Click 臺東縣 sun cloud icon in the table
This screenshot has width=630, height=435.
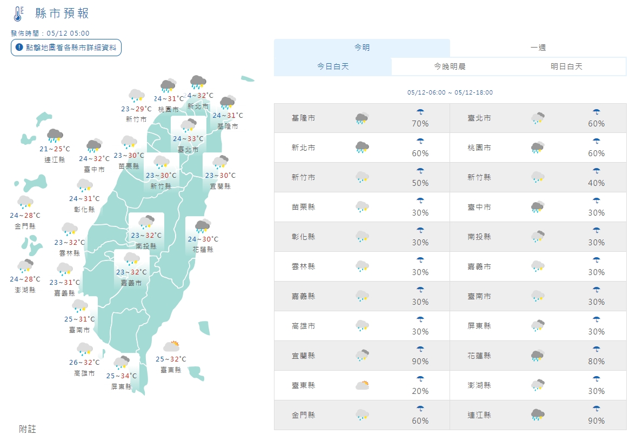point(362,385)
